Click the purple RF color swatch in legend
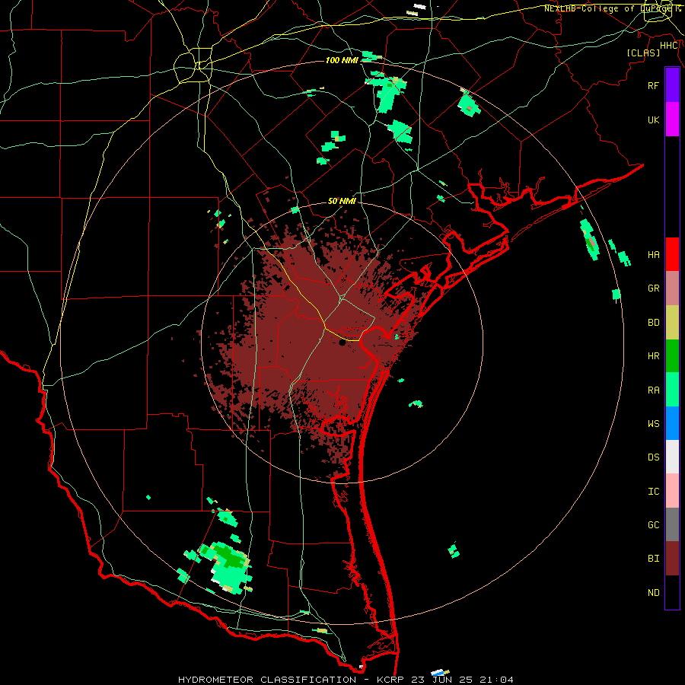Viewport: 685px width, 685px height. point(672,85)
